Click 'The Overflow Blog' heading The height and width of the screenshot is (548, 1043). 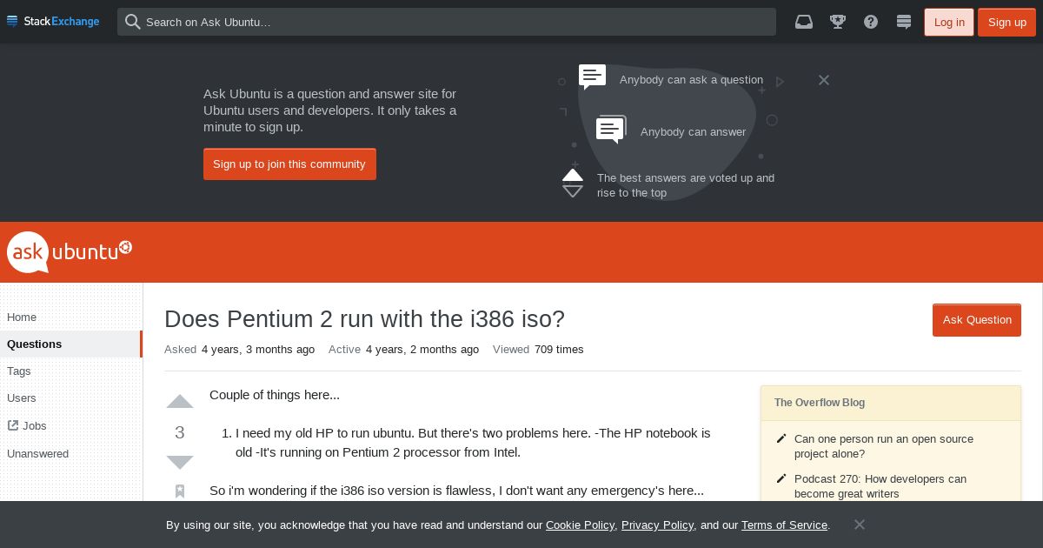(x=820, y=403)
